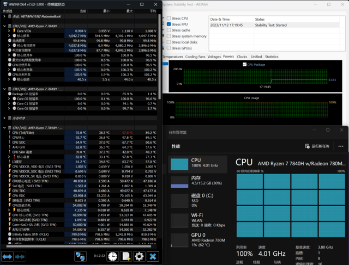
Task: Click lightning icon beside Core VIDs
Action: (14, 30)
